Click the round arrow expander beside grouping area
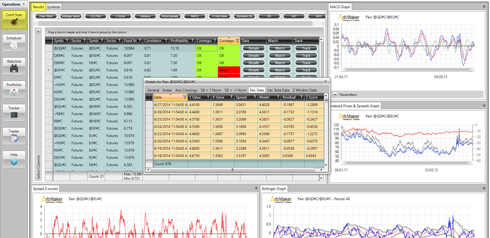490x238 pixels. 38,31
